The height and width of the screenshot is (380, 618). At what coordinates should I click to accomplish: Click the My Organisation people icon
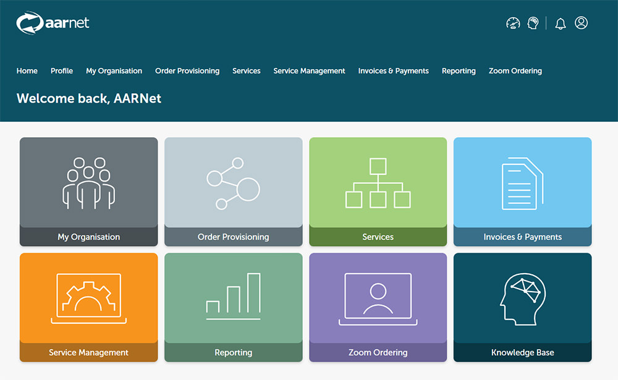tap(88, 183)
